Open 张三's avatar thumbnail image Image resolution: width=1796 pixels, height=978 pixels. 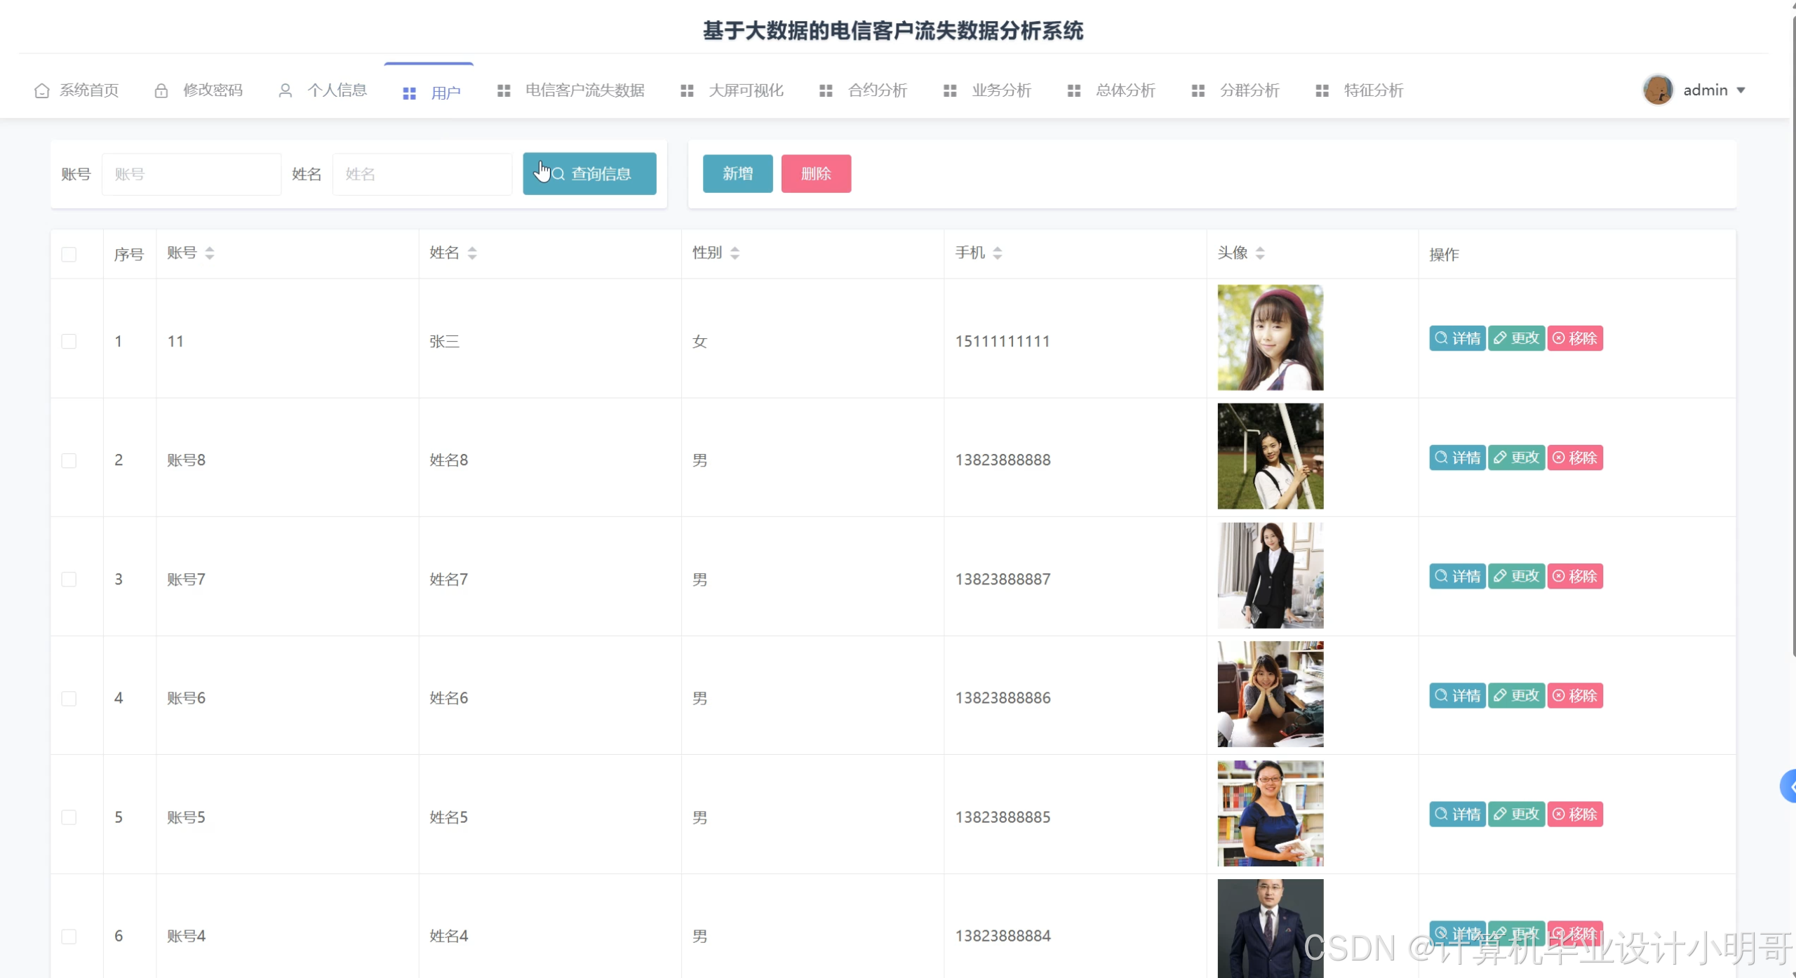pos(1270,337)
